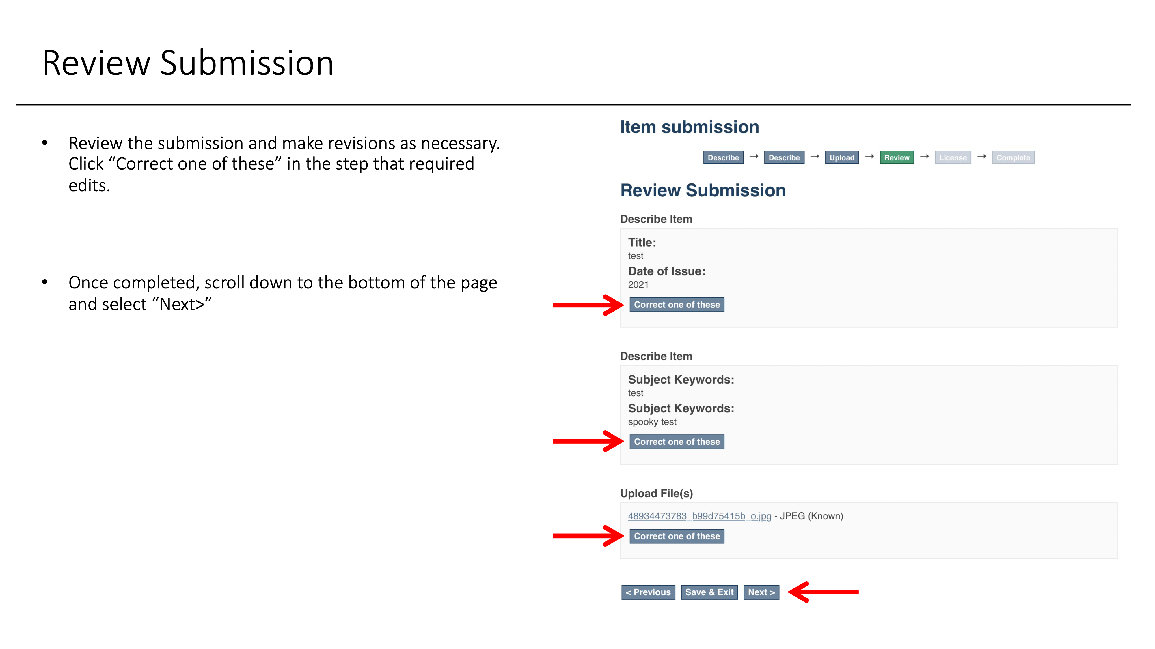Open the uploaded JPG file link
The image size is (1155, 649).
coord(699,516)
